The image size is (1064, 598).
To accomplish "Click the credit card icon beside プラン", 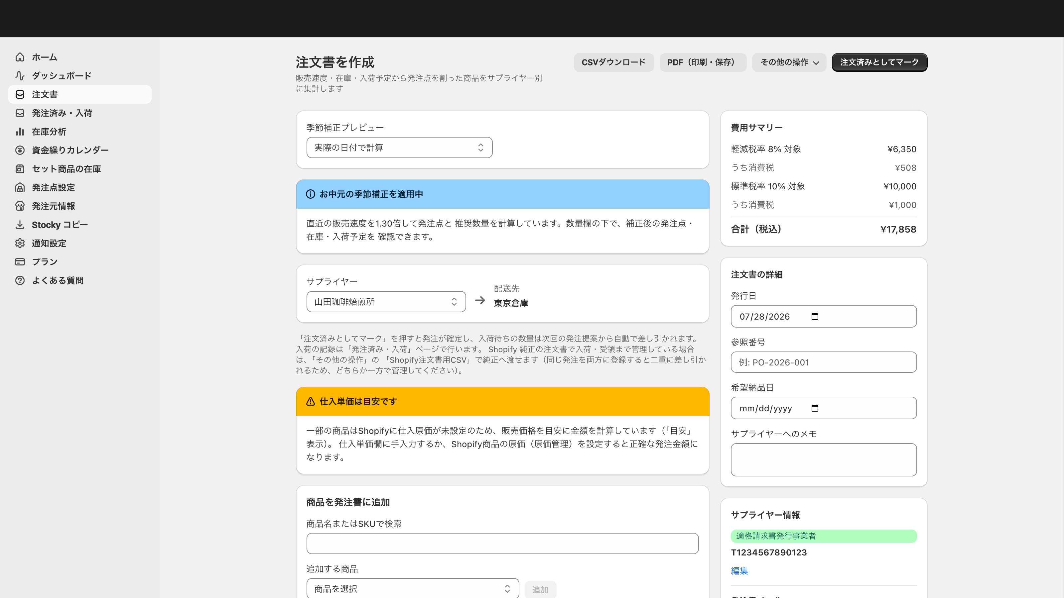I will (x=20, y=262).
